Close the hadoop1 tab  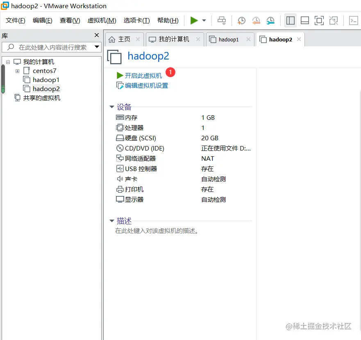click(248, 39)
